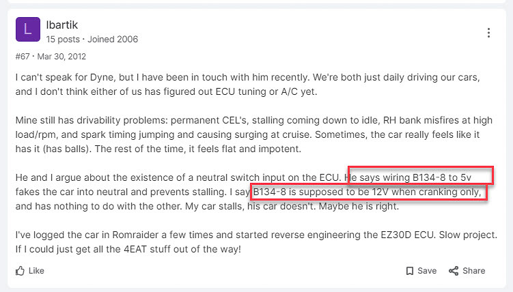Click the "Joined 2006" text
Image resolution: width=513 pixels, height=292 pixels.
click(x=115, y=40)
